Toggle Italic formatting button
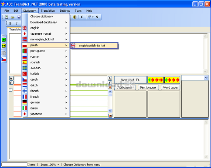Image resolution: width=211 pixels, height=168 pixels. [17, 23]
